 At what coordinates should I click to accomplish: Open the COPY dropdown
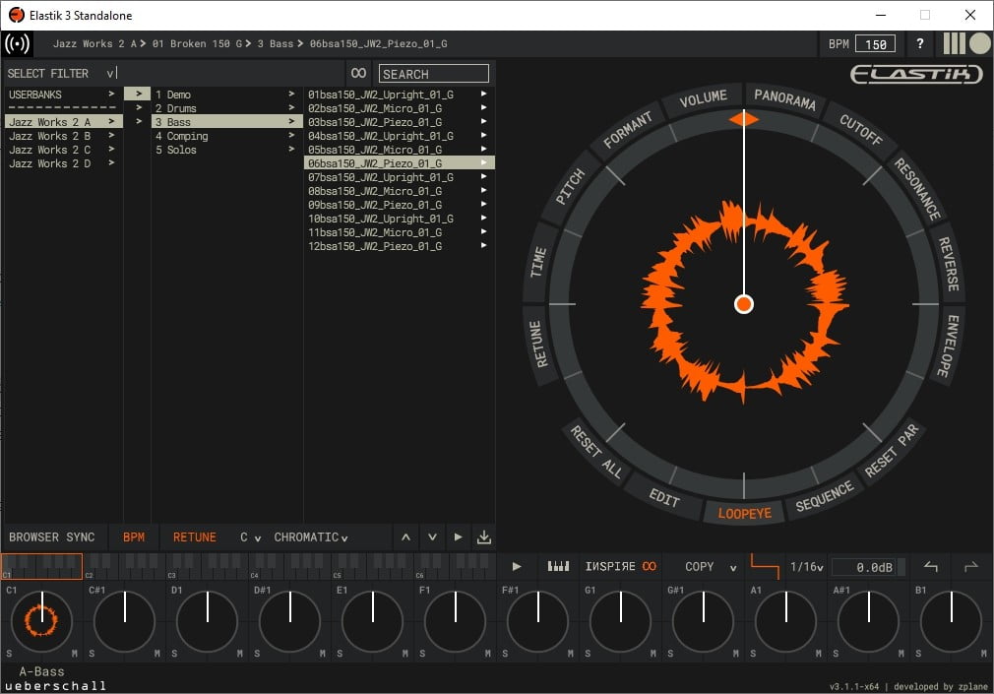pos(710,566)
